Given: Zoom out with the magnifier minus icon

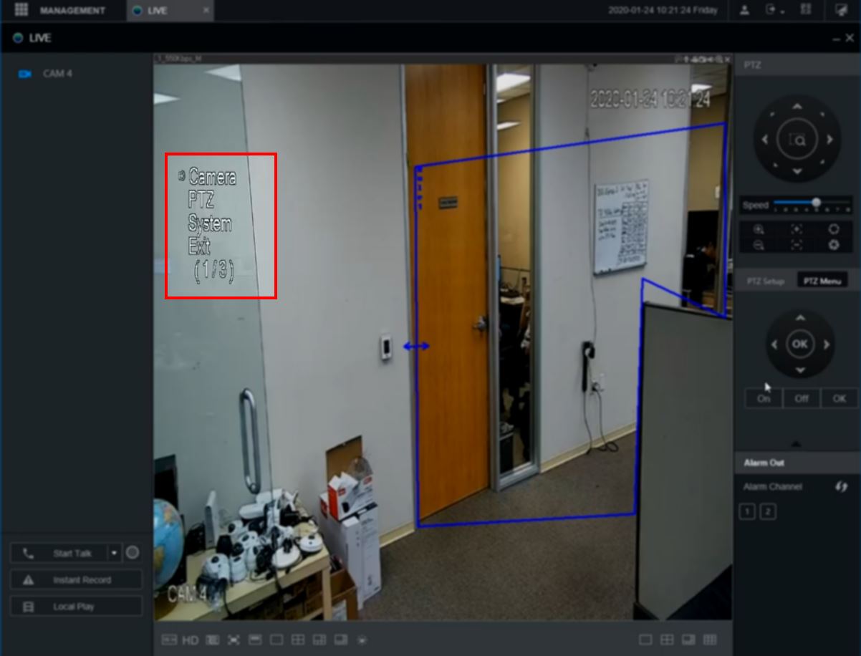Looking at the screenshot, I should pos(759,245).
